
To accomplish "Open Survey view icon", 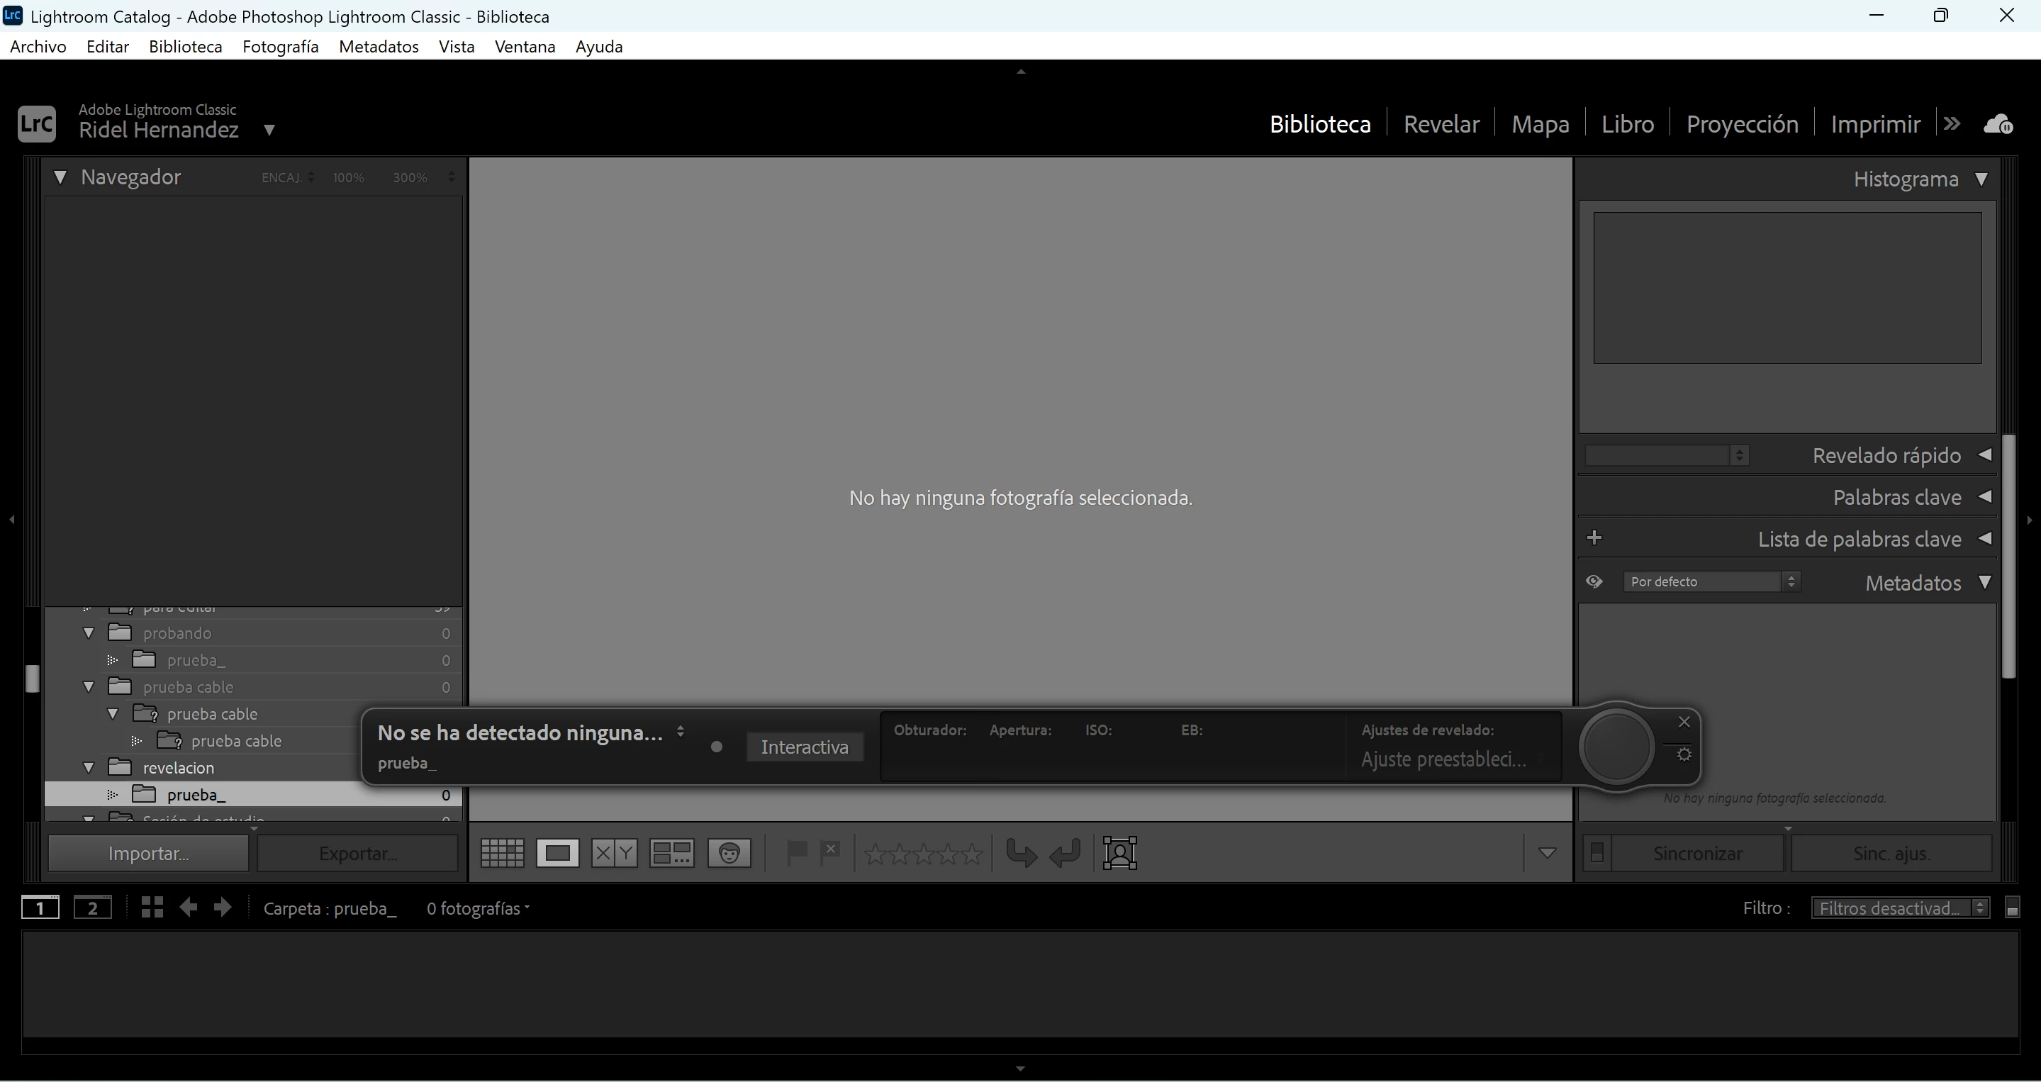I will (671, 853).
